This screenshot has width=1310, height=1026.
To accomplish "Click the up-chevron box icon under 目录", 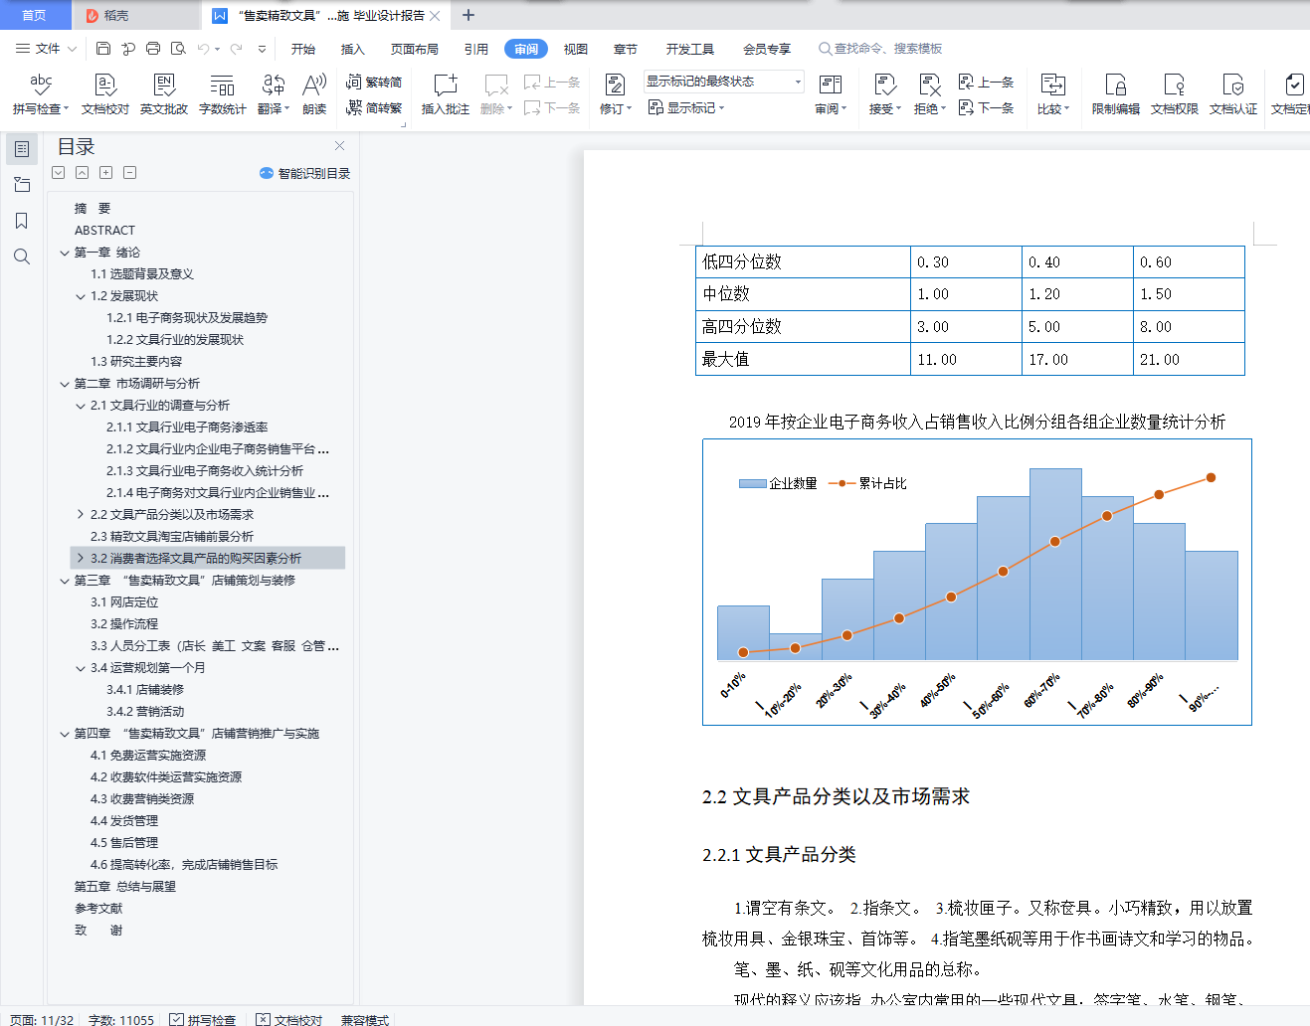I will pyautogui.click(x=82, y=173).
